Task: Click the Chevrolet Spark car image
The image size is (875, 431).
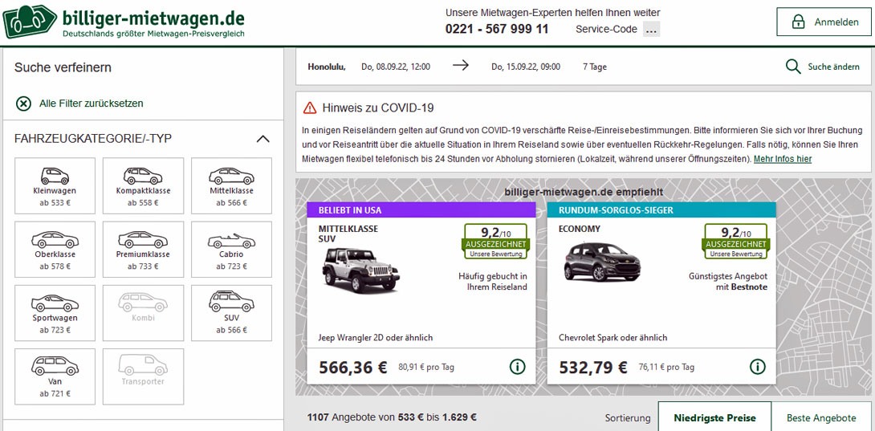Action: click(602, 262)
